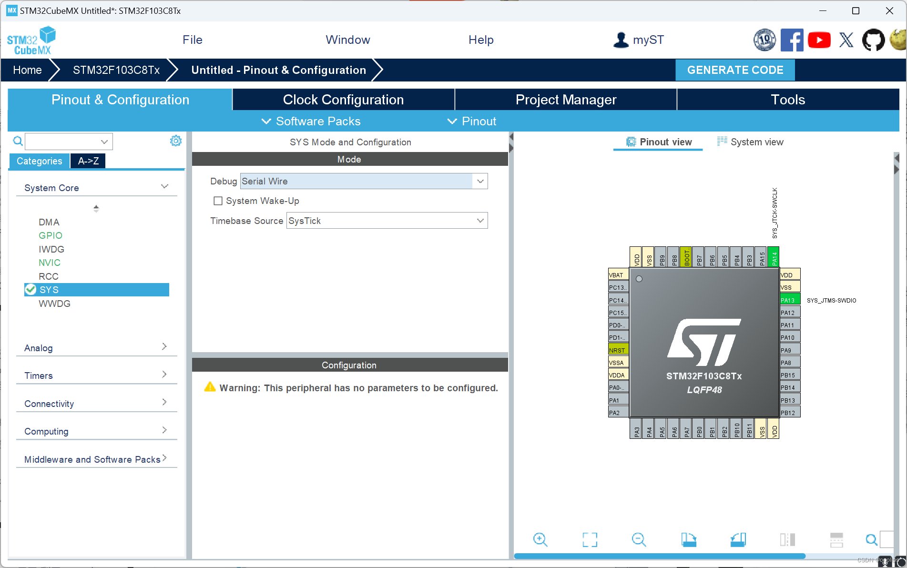Click the green PA13 pin
Screen dimensions: 907x568
point(790,300)
